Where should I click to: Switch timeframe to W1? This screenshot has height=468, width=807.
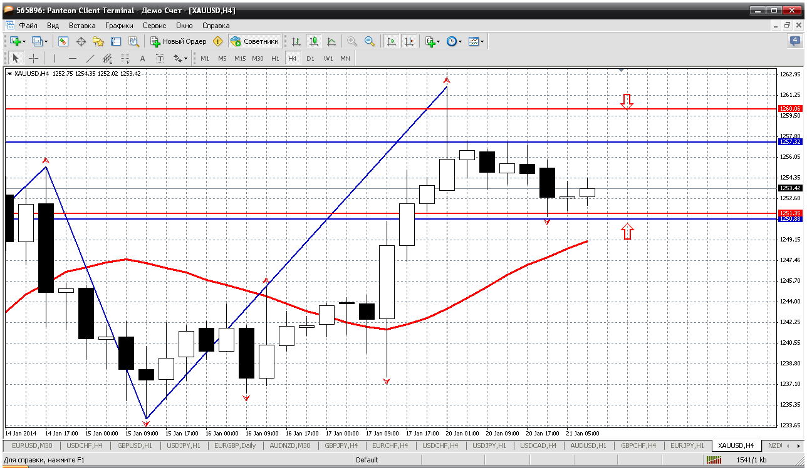point(328,58)
